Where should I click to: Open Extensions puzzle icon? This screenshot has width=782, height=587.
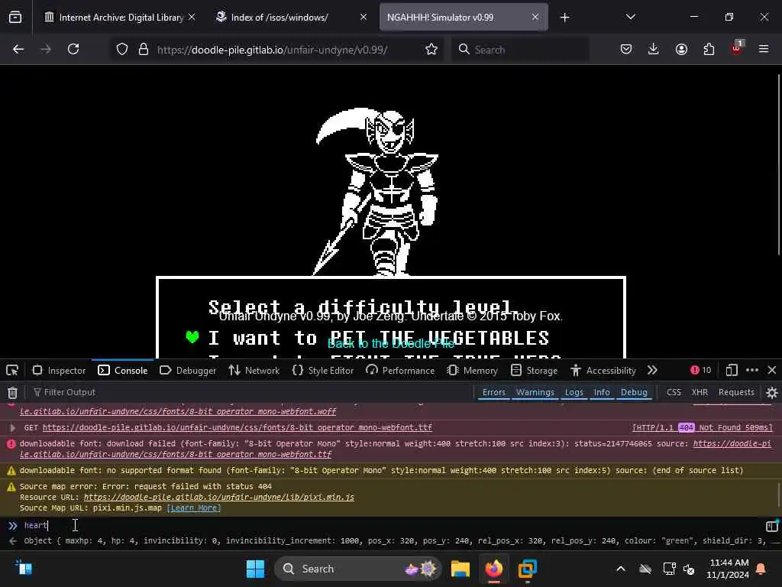(x=709, y=49)
